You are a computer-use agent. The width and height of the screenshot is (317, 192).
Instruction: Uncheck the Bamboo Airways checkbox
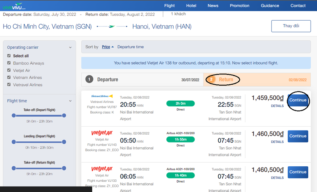[x=9, y=63]
